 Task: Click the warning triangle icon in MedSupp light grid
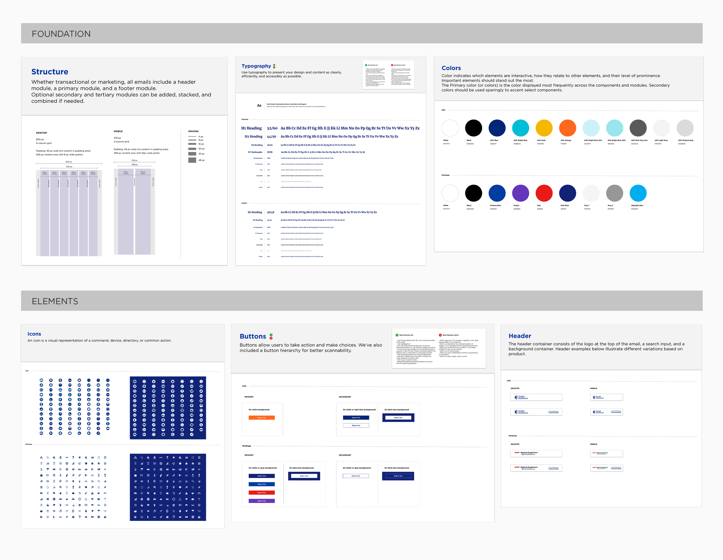click(92, 493)
